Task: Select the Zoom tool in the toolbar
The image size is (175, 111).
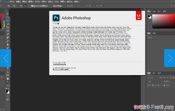Action: pos(8,82)
